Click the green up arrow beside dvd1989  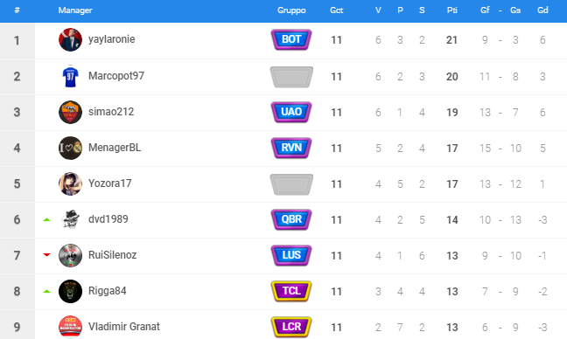click(46, 219)
